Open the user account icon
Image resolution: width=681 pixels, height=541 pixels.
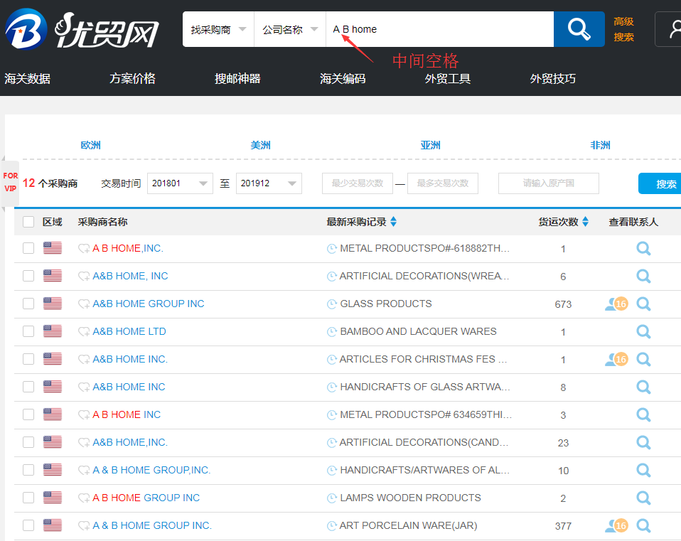click(x=675, y=29)
